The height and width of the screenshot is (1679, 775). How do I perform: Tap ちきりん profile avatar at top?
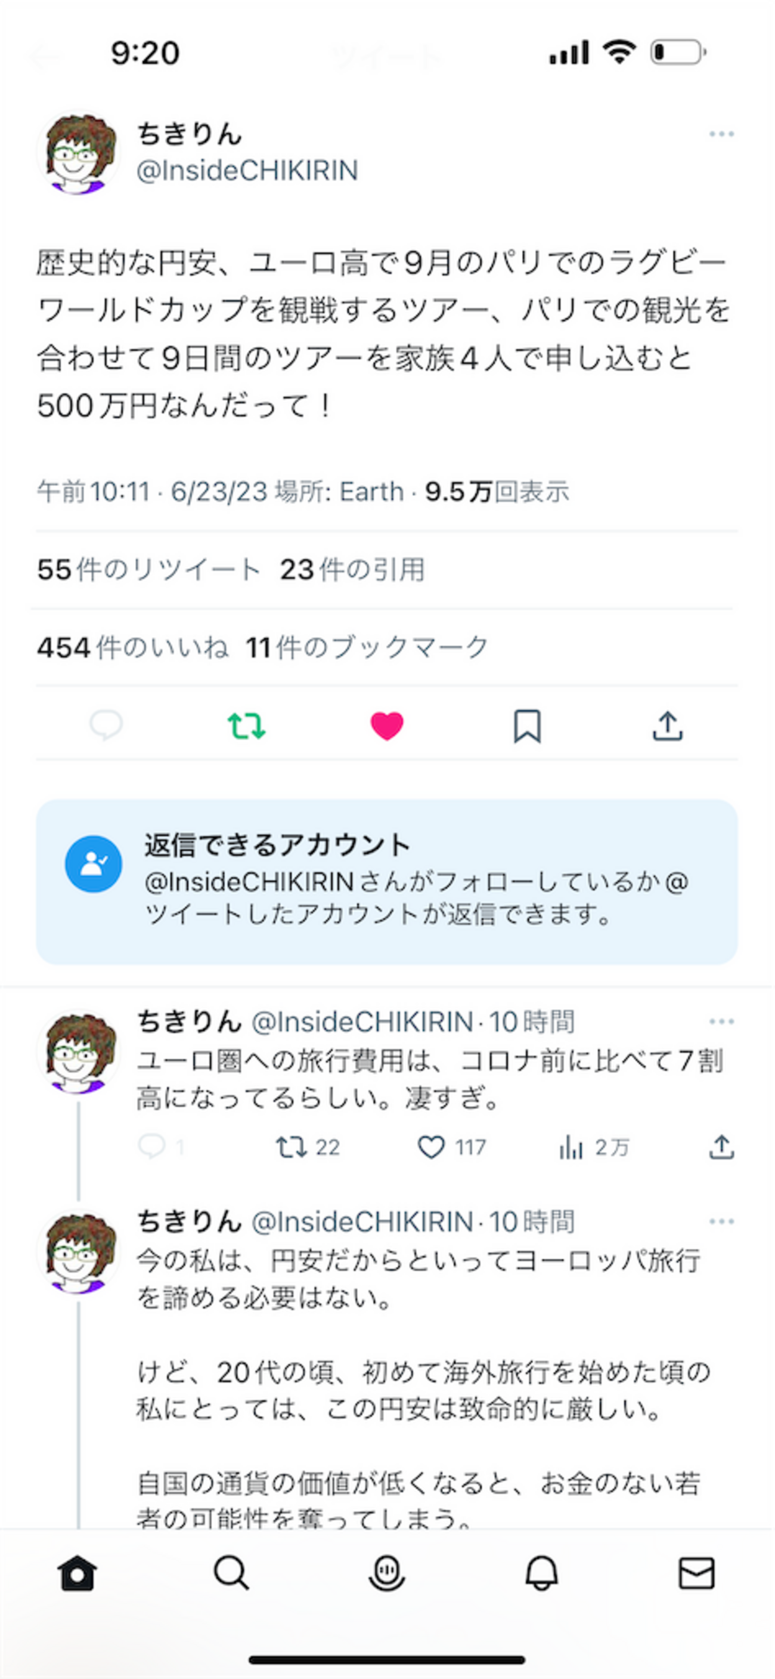point(78,154)
